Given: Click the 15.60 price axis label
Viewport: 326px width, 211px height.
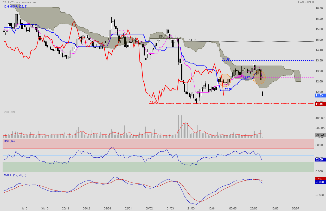Looking at the screenshot, I should coord(319,29).
